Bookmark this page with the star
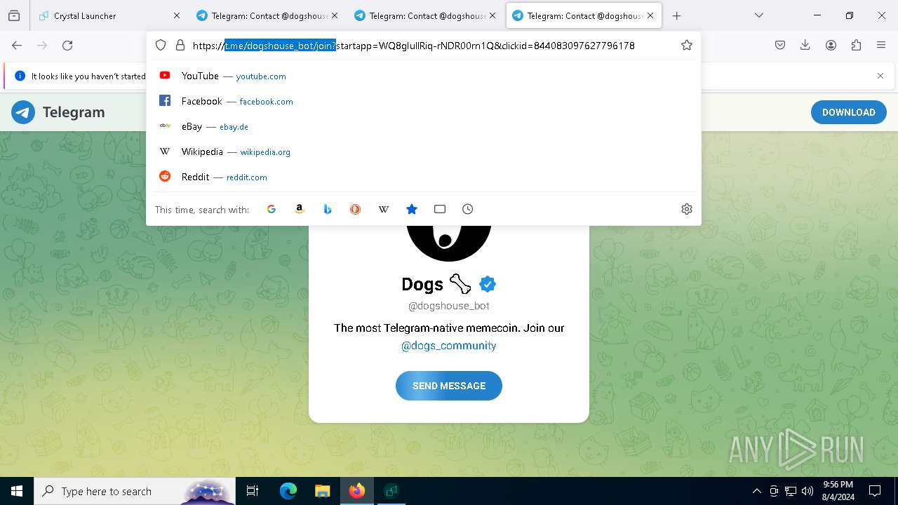The width and height of the screenshot is (898, 505). click(687, 45)
